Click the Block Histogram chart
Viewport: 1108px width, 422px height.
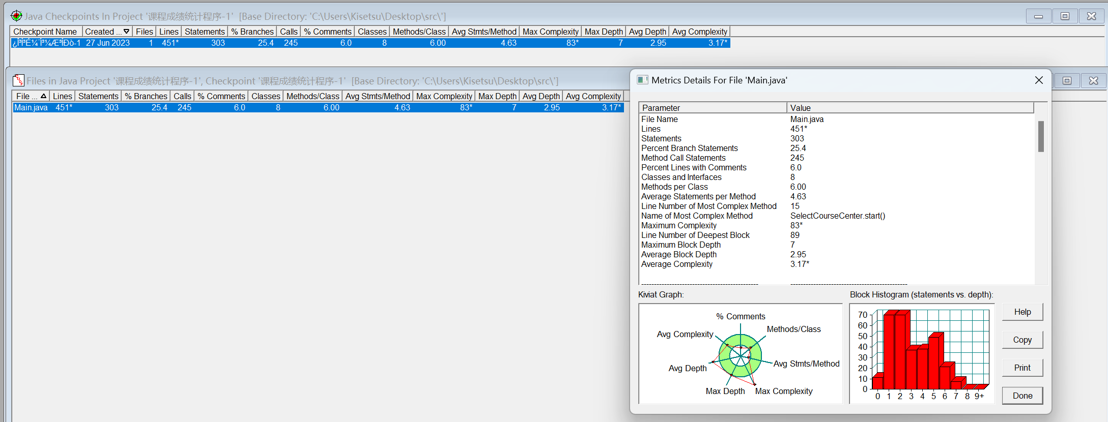coord(922,354)
